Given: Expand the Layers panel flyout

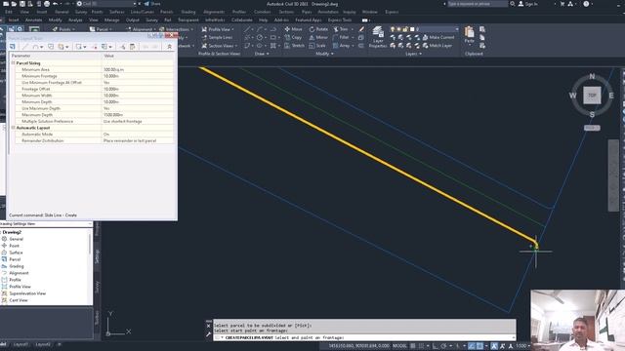Looking at the screenshot, I should [x=413, y=54].
